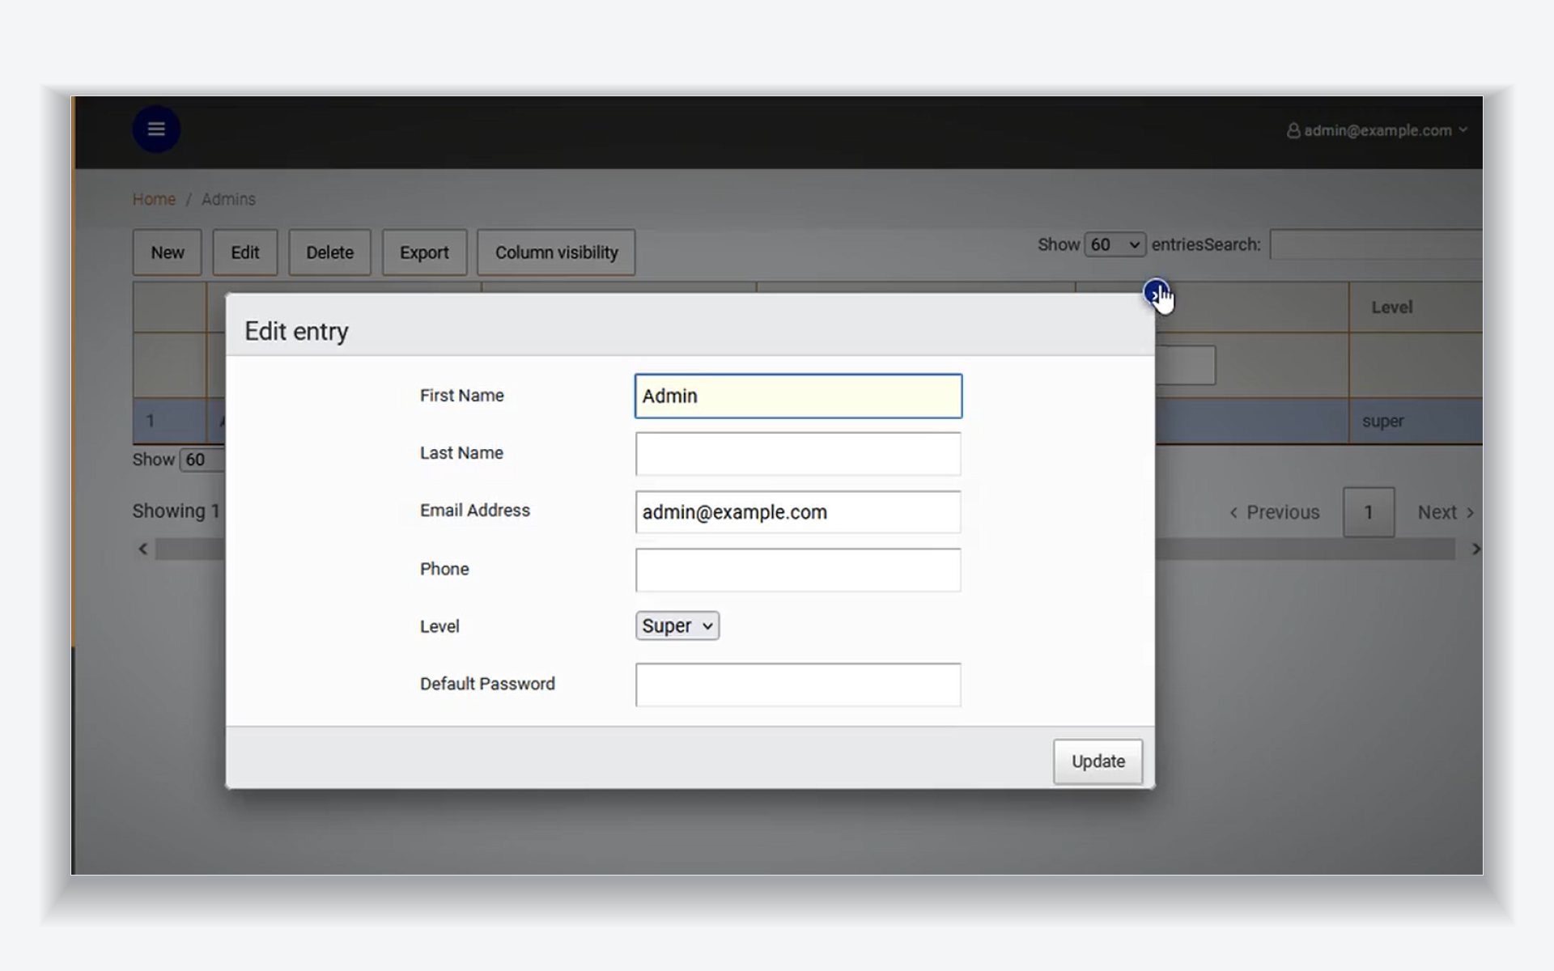Click the Edit toolbar button
Image resolution: width=1554 pixels, height=971 pixels.
245,252
